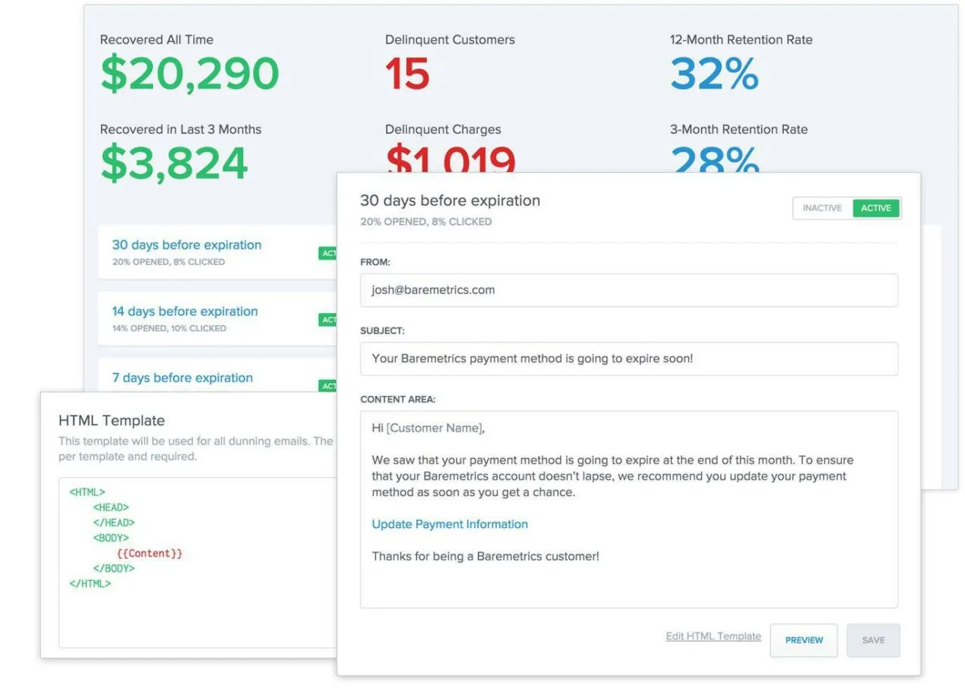Click the 12-Month Retention Rate label
965x690 pixels.
(741, 40)
